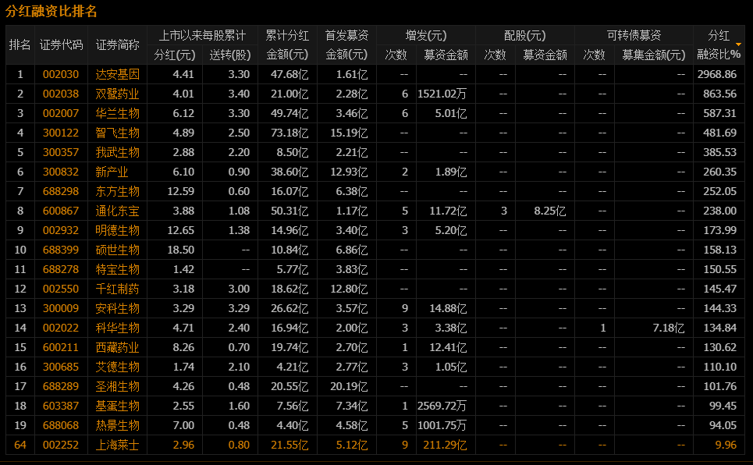The width and height of the screenshot is (753, 465).
Task: Open stock code 002550
Action: click(x=61, y=289)
